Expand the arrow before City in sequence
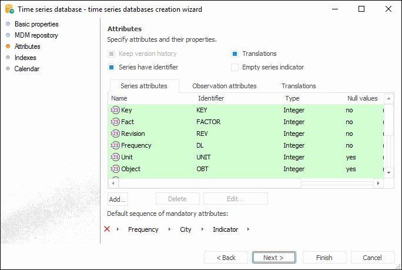 point(170,229)
